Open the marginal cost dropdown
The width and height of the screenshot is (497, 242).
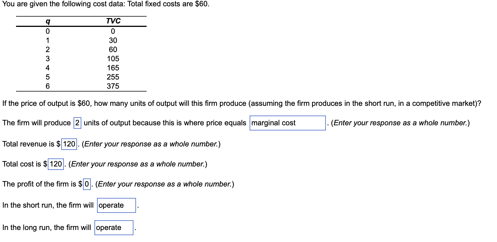pyautogui.click(x=287, y=123)
